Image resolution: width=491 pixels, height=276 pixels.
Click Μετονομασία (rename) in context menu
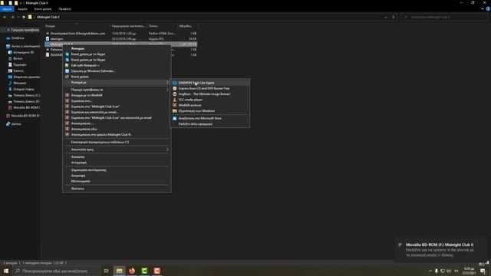pos(117,181)
